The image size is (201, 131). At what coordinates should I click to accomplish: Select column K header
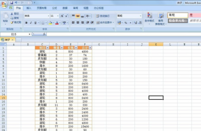click(156, 44)
